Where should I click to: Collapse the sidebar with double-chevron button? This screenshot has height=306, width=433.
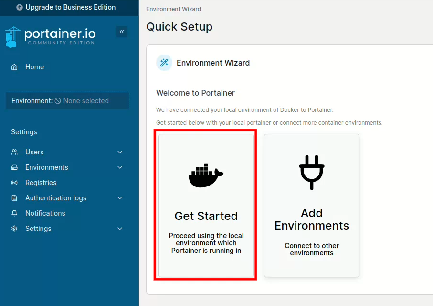tap(122, 32)
